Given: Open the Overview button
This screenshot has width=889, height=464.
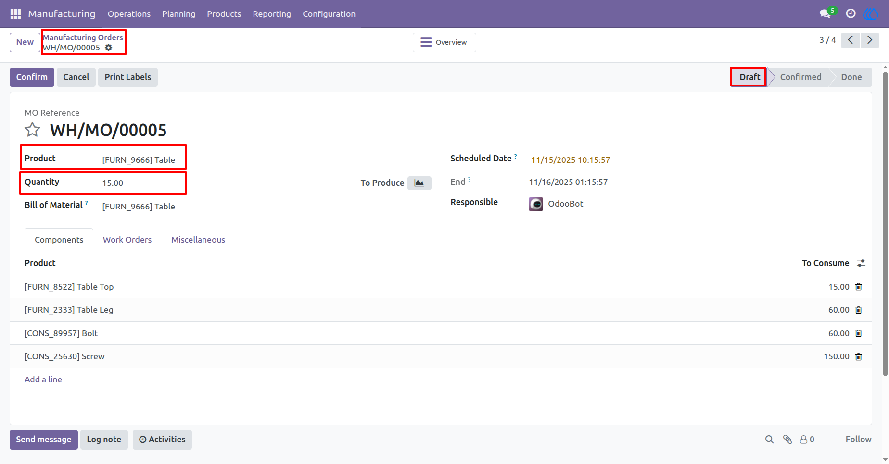Looking at the screenshot, I should [x=444, y=42].
